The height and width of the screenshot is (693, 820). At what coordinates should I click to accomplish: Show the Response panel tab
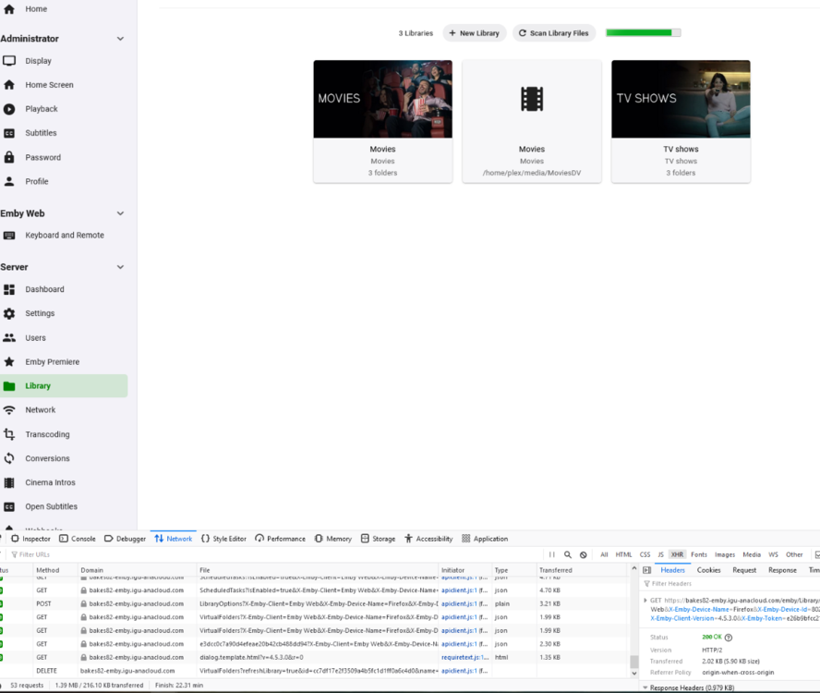[x=782, y=570]
